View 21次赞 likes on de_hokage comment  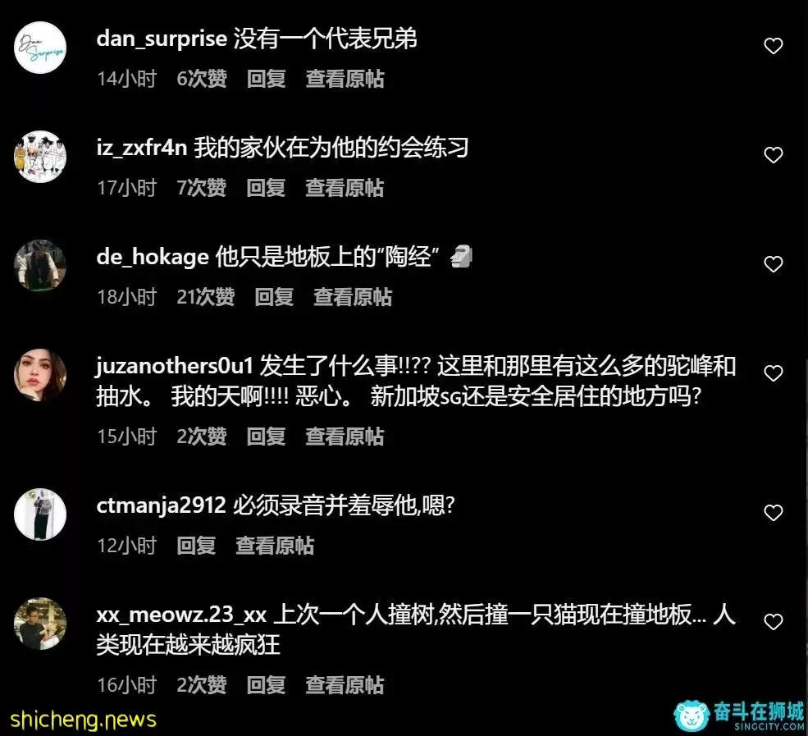(206, 297)
